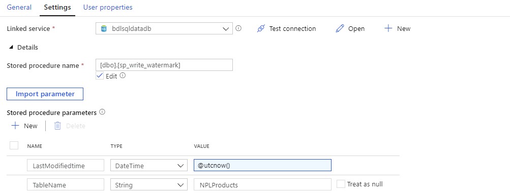Click the Test connection plug icon
The height and width of the screenshot is (194, 510).
click(261, 28)
